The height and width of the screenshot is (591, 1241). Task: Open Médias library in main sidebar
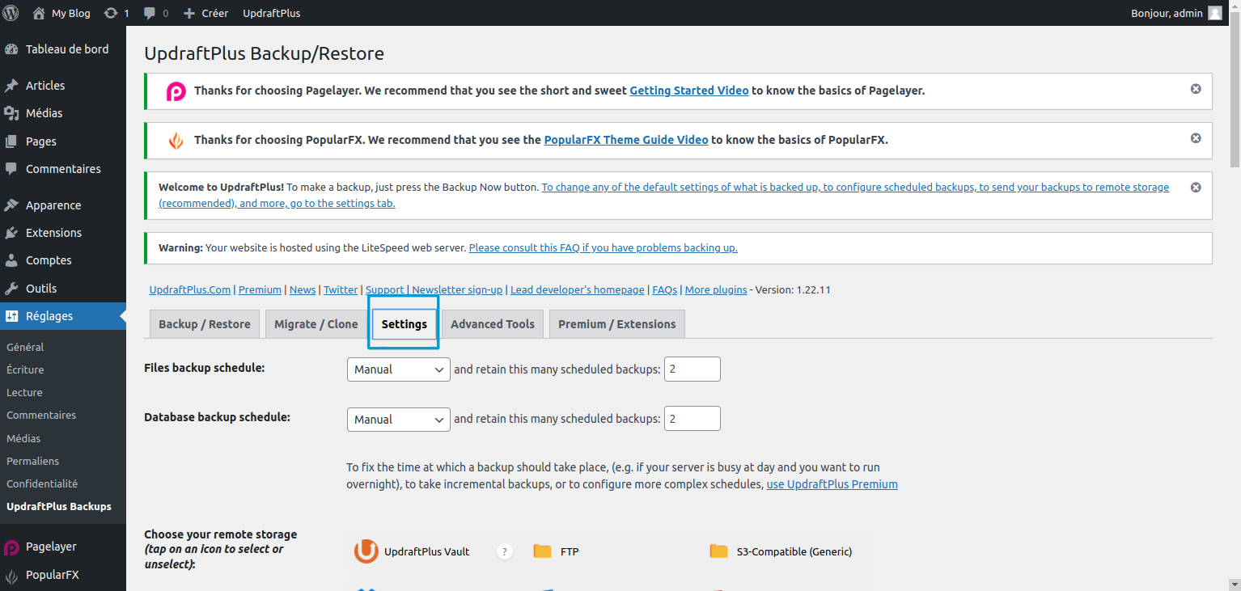[63, 113]
